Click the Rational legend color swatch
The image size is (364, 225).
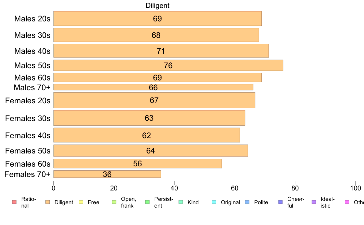[x=14, y=202]
